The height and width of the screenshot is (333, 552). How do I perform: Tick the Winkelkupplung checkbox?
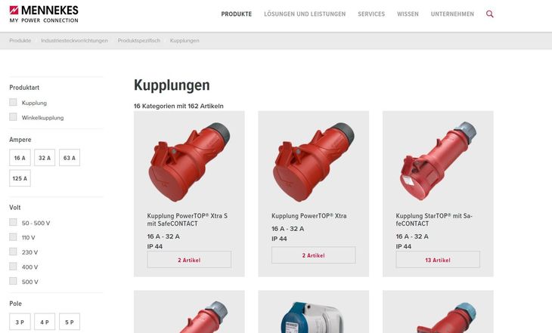click(x=13, y=117)
